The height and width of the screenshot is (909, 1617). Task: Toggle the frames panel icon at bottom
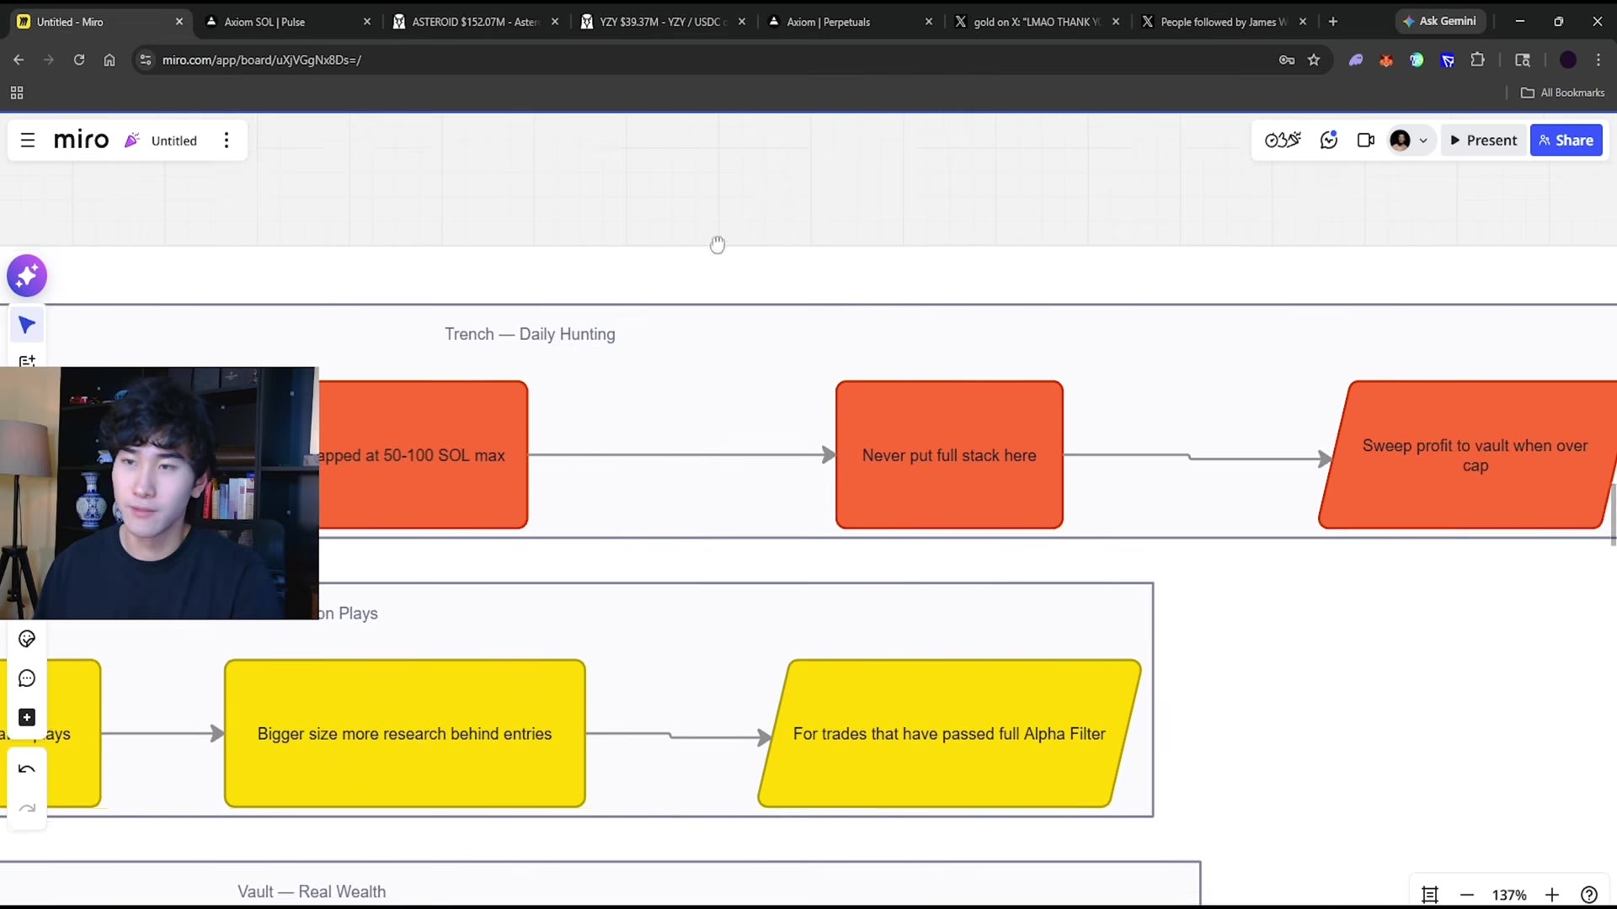[x=1430, y=895]
